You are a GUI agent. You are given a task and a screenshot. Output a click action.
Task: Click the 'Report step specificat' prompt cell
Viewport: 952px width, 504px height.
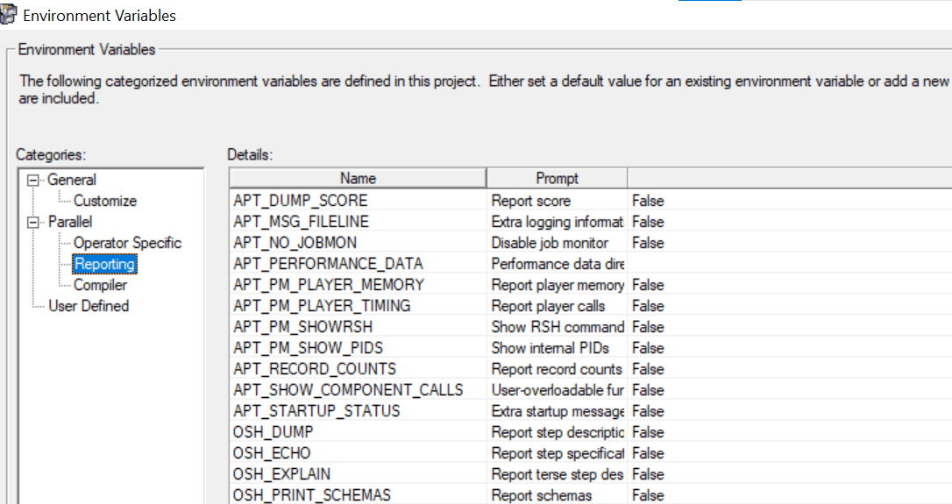(557, 453)
